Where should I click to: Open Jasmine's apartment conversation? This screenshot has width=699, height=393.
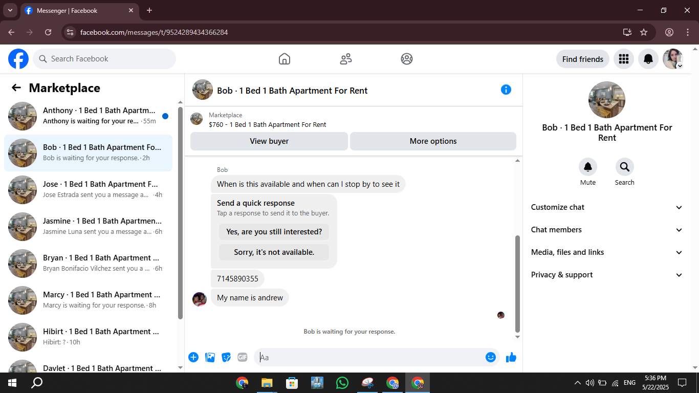click(88, 227)
